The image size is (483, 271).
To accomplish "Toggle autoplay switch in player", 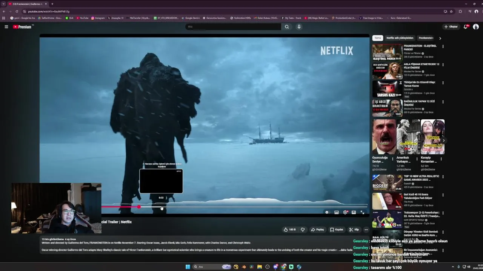I will click(x=327, y=212).
